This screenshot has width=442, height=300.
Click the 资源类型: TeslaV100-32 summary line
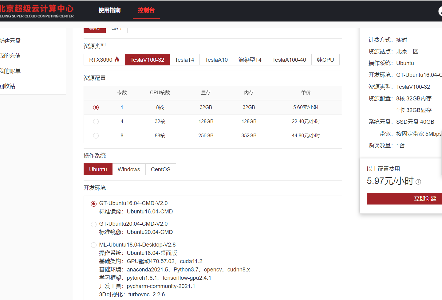[399, 87]
